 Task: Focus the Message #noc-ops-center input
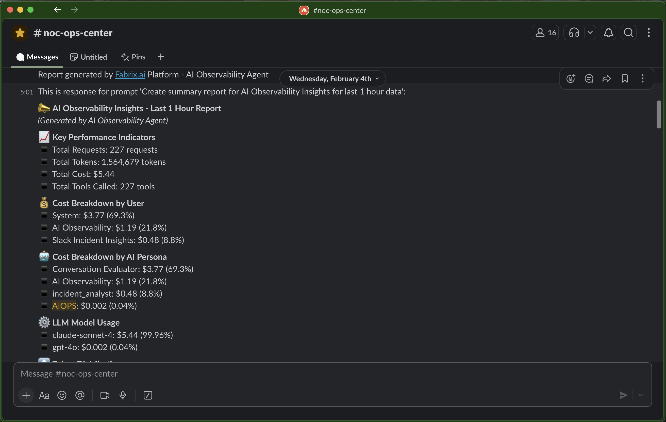tap(304, 374)
